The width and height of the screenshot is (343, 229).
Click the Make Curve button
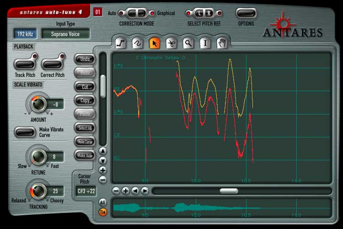click(x=85, y=142)
